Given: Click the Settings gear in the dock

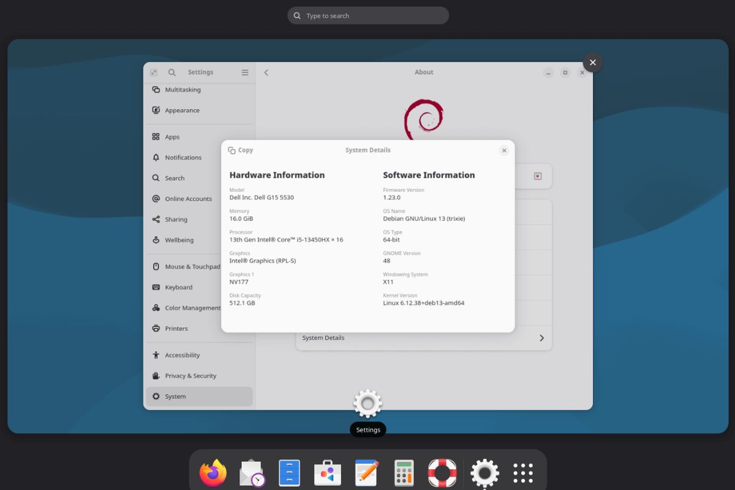Looking at the screenshot, I should tap(484, 473).
